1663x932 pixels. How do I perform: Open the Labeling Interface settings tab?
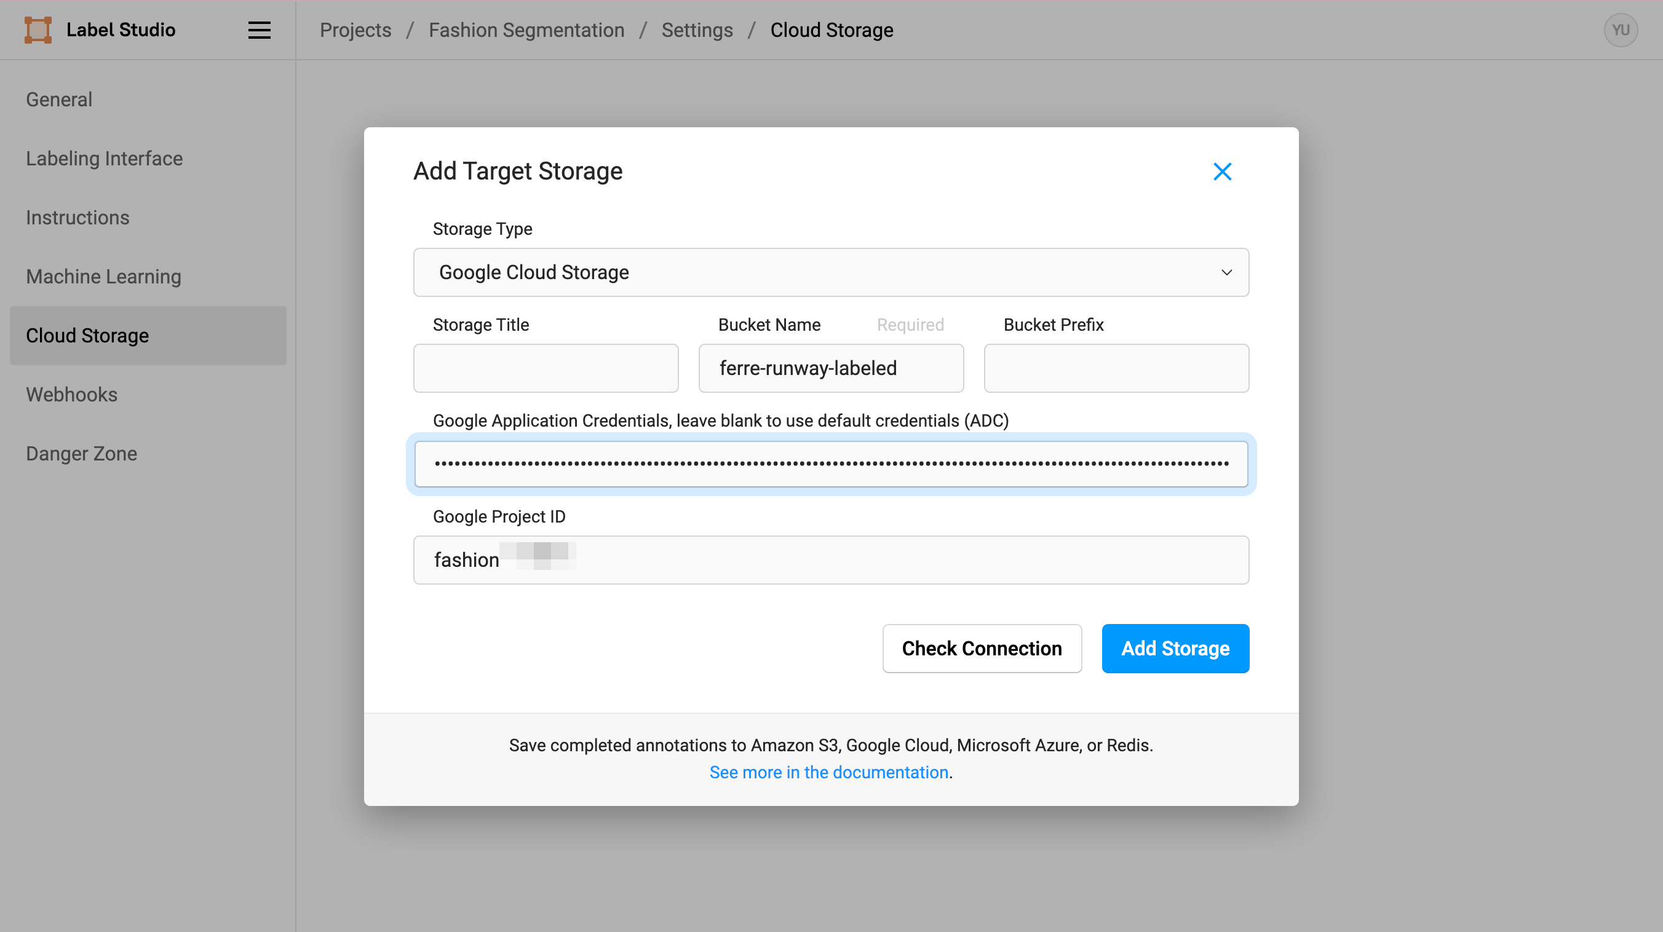click(104, 158)
